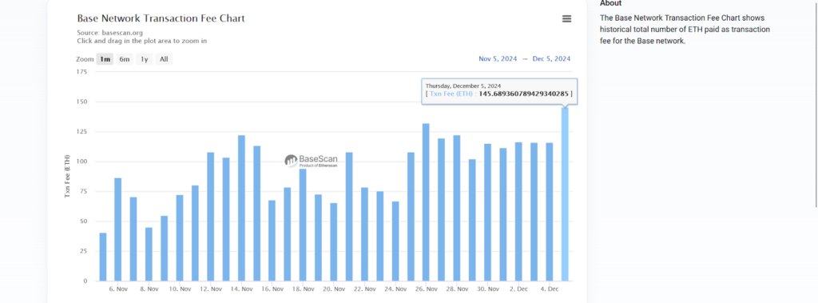
Task: Click the About heading
Action: point(610,4)
